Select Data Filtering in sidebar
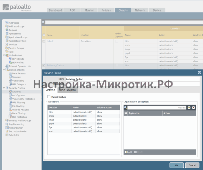Viewport: 203px width, 170px height. click(x=19, y=113)
